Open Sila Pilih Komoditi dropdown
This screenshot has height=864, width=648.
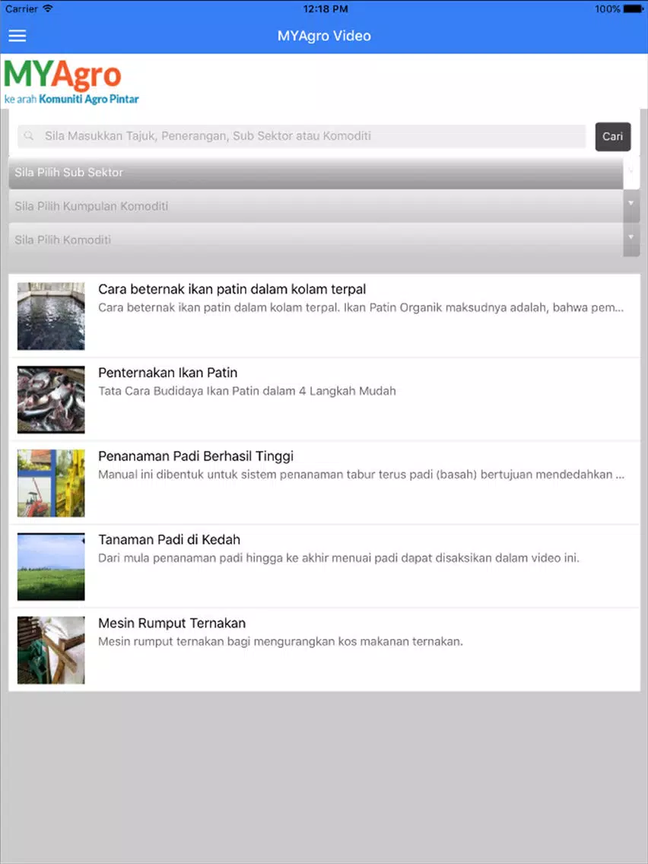[324, 240]
